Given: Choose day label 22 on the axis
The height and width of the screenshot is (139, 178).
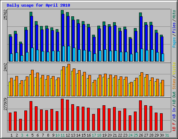Looking at the screenshot, I should pyautogui.click(x=120, y=135).
